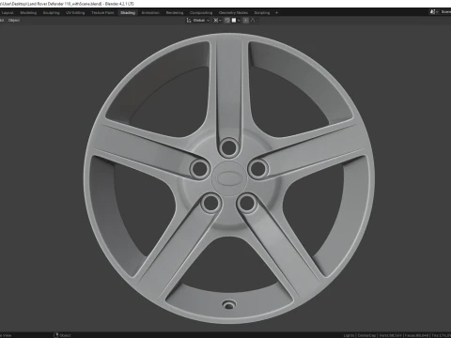Click the active Shading workspace tab
Screen dimensions: 451x338
coord(128,13)
